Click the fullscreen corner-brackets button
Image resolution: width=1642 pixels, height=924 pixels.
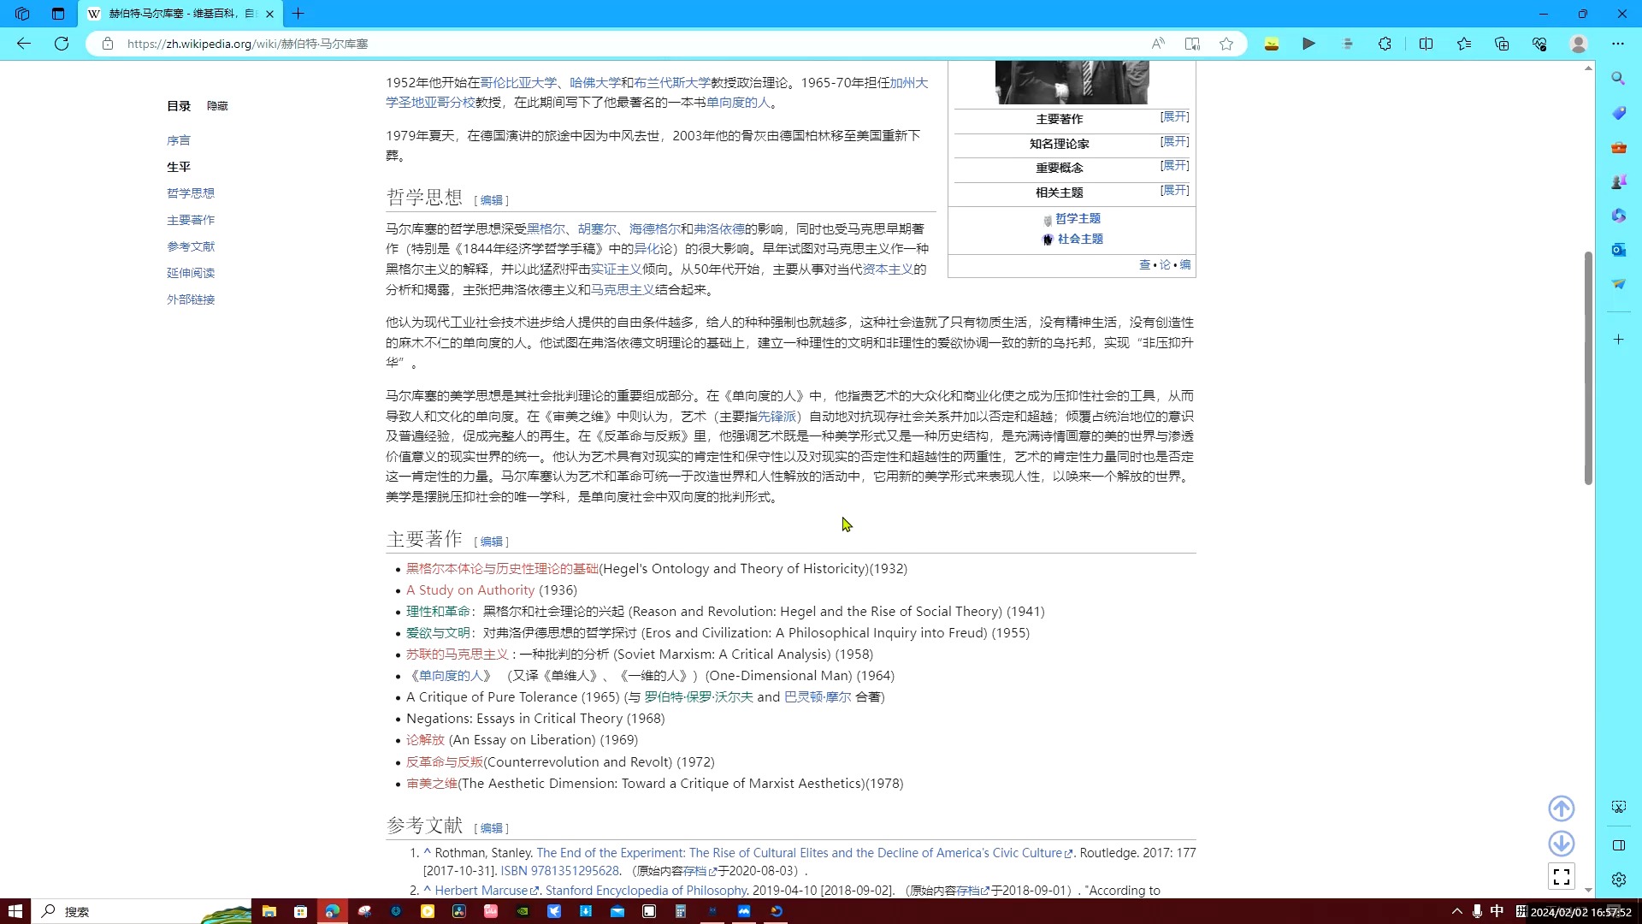1562,877
